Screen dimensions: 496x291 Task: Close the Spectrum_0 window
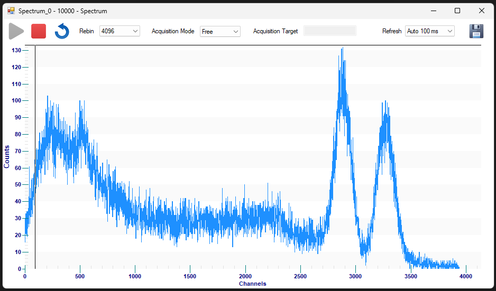coord(481,11)
